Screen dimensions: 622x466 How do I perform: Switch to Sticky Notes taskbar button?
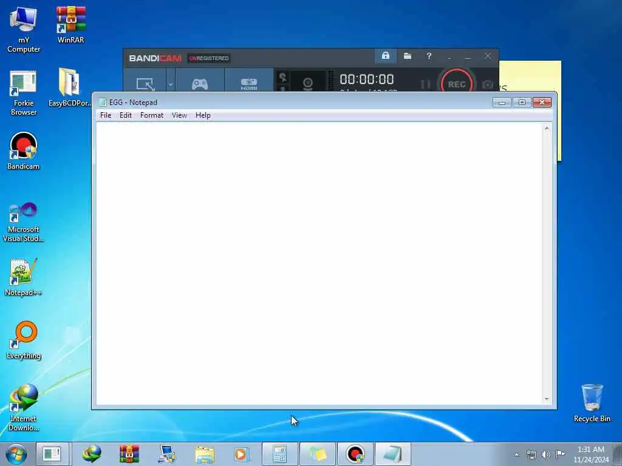pos(317,454)
